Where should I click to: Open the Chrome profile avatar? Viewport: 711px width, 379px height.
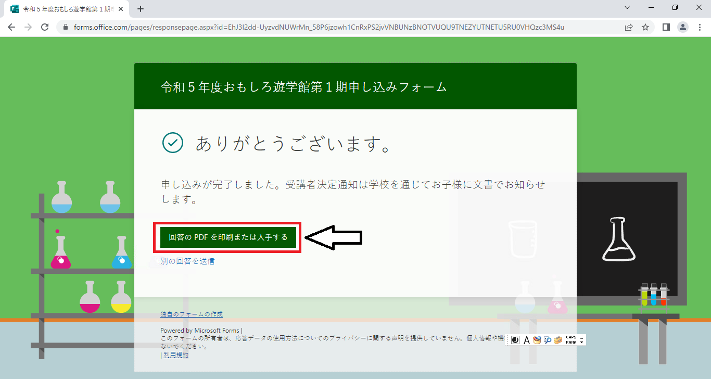click(683, 27)
